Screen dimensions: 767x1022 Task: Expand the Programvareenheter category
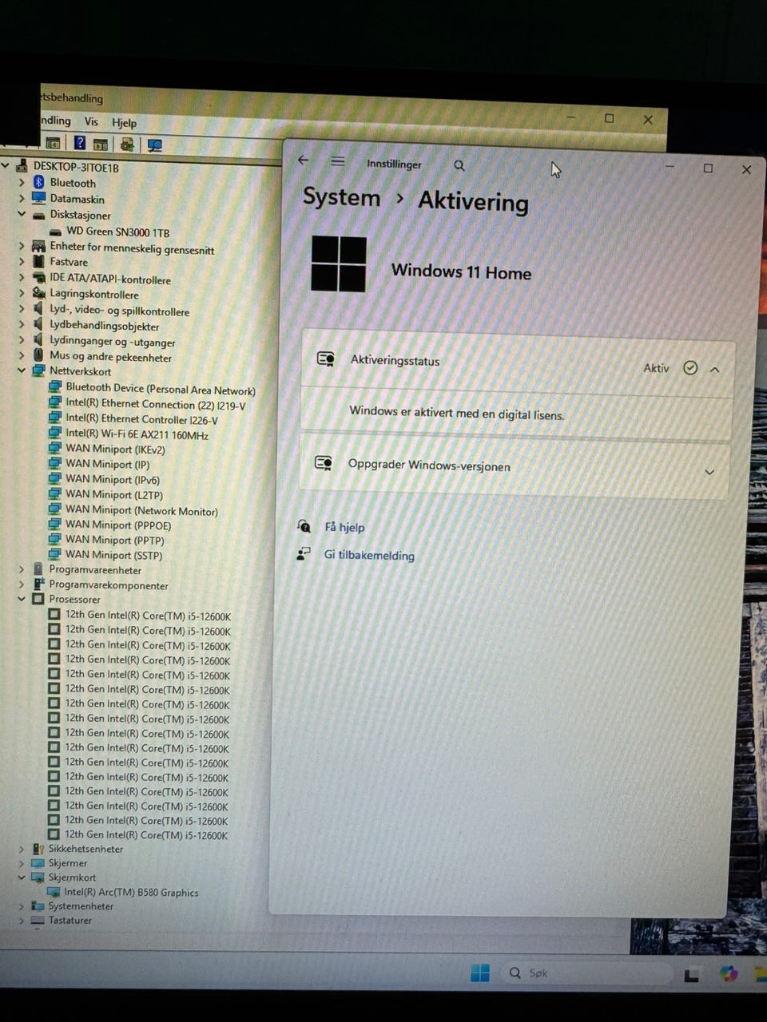22,569
